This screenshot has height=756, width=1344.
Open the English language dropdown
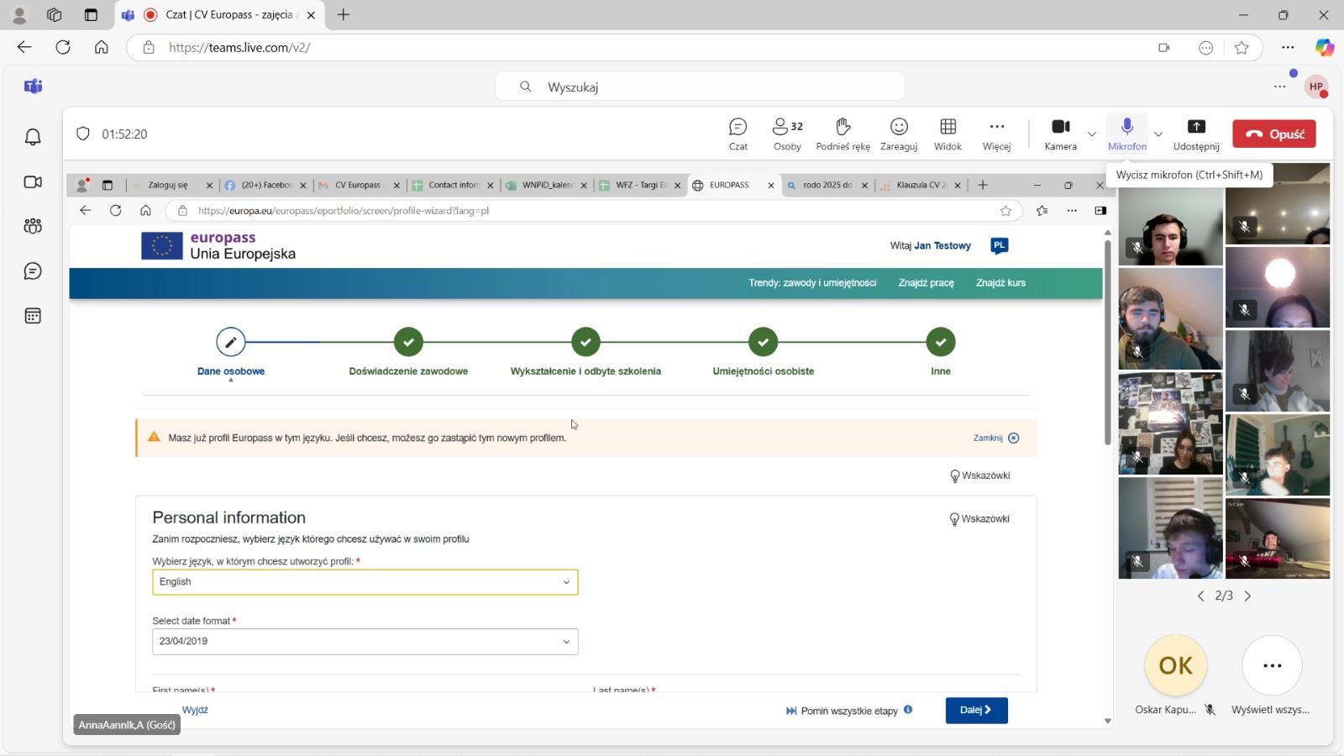pos(365,582)
